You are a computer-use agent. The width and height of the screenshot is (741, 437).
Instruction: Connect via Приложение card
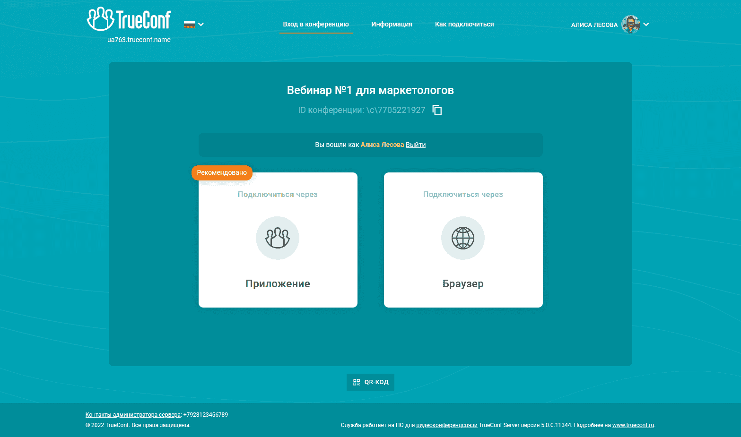pos(278,240)
